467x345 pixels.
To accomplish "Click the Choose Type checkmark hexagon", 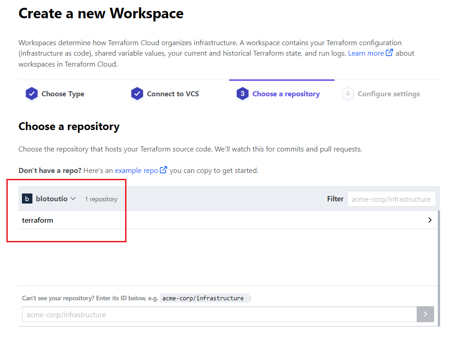I will [x=31, y=94].
